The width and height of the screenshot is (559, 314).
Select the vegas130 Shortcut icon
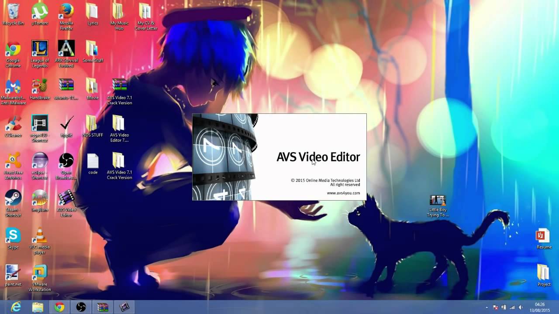[40, 129]
